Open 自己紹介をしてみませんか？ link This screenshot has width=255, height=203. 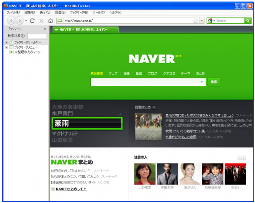pyautogui.click(x=70, y=171)
